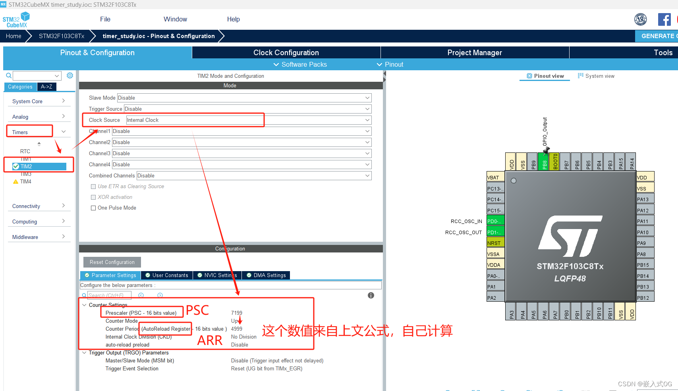
Task: Select the PA15 pin at chip top
Action: [620, 162]
